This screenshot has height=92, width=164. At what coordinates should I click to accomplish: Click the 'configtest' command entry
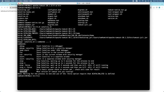pos(24,70)
